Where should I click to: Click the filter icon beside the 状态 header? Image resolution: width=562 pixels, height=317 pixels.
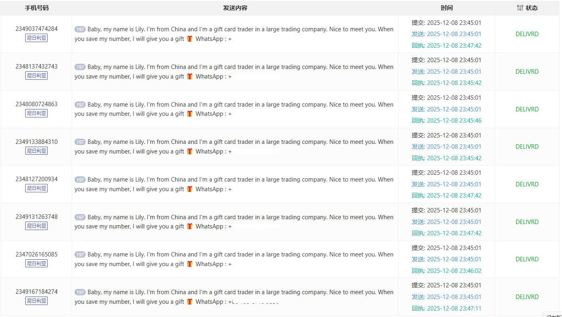(520, 8)
